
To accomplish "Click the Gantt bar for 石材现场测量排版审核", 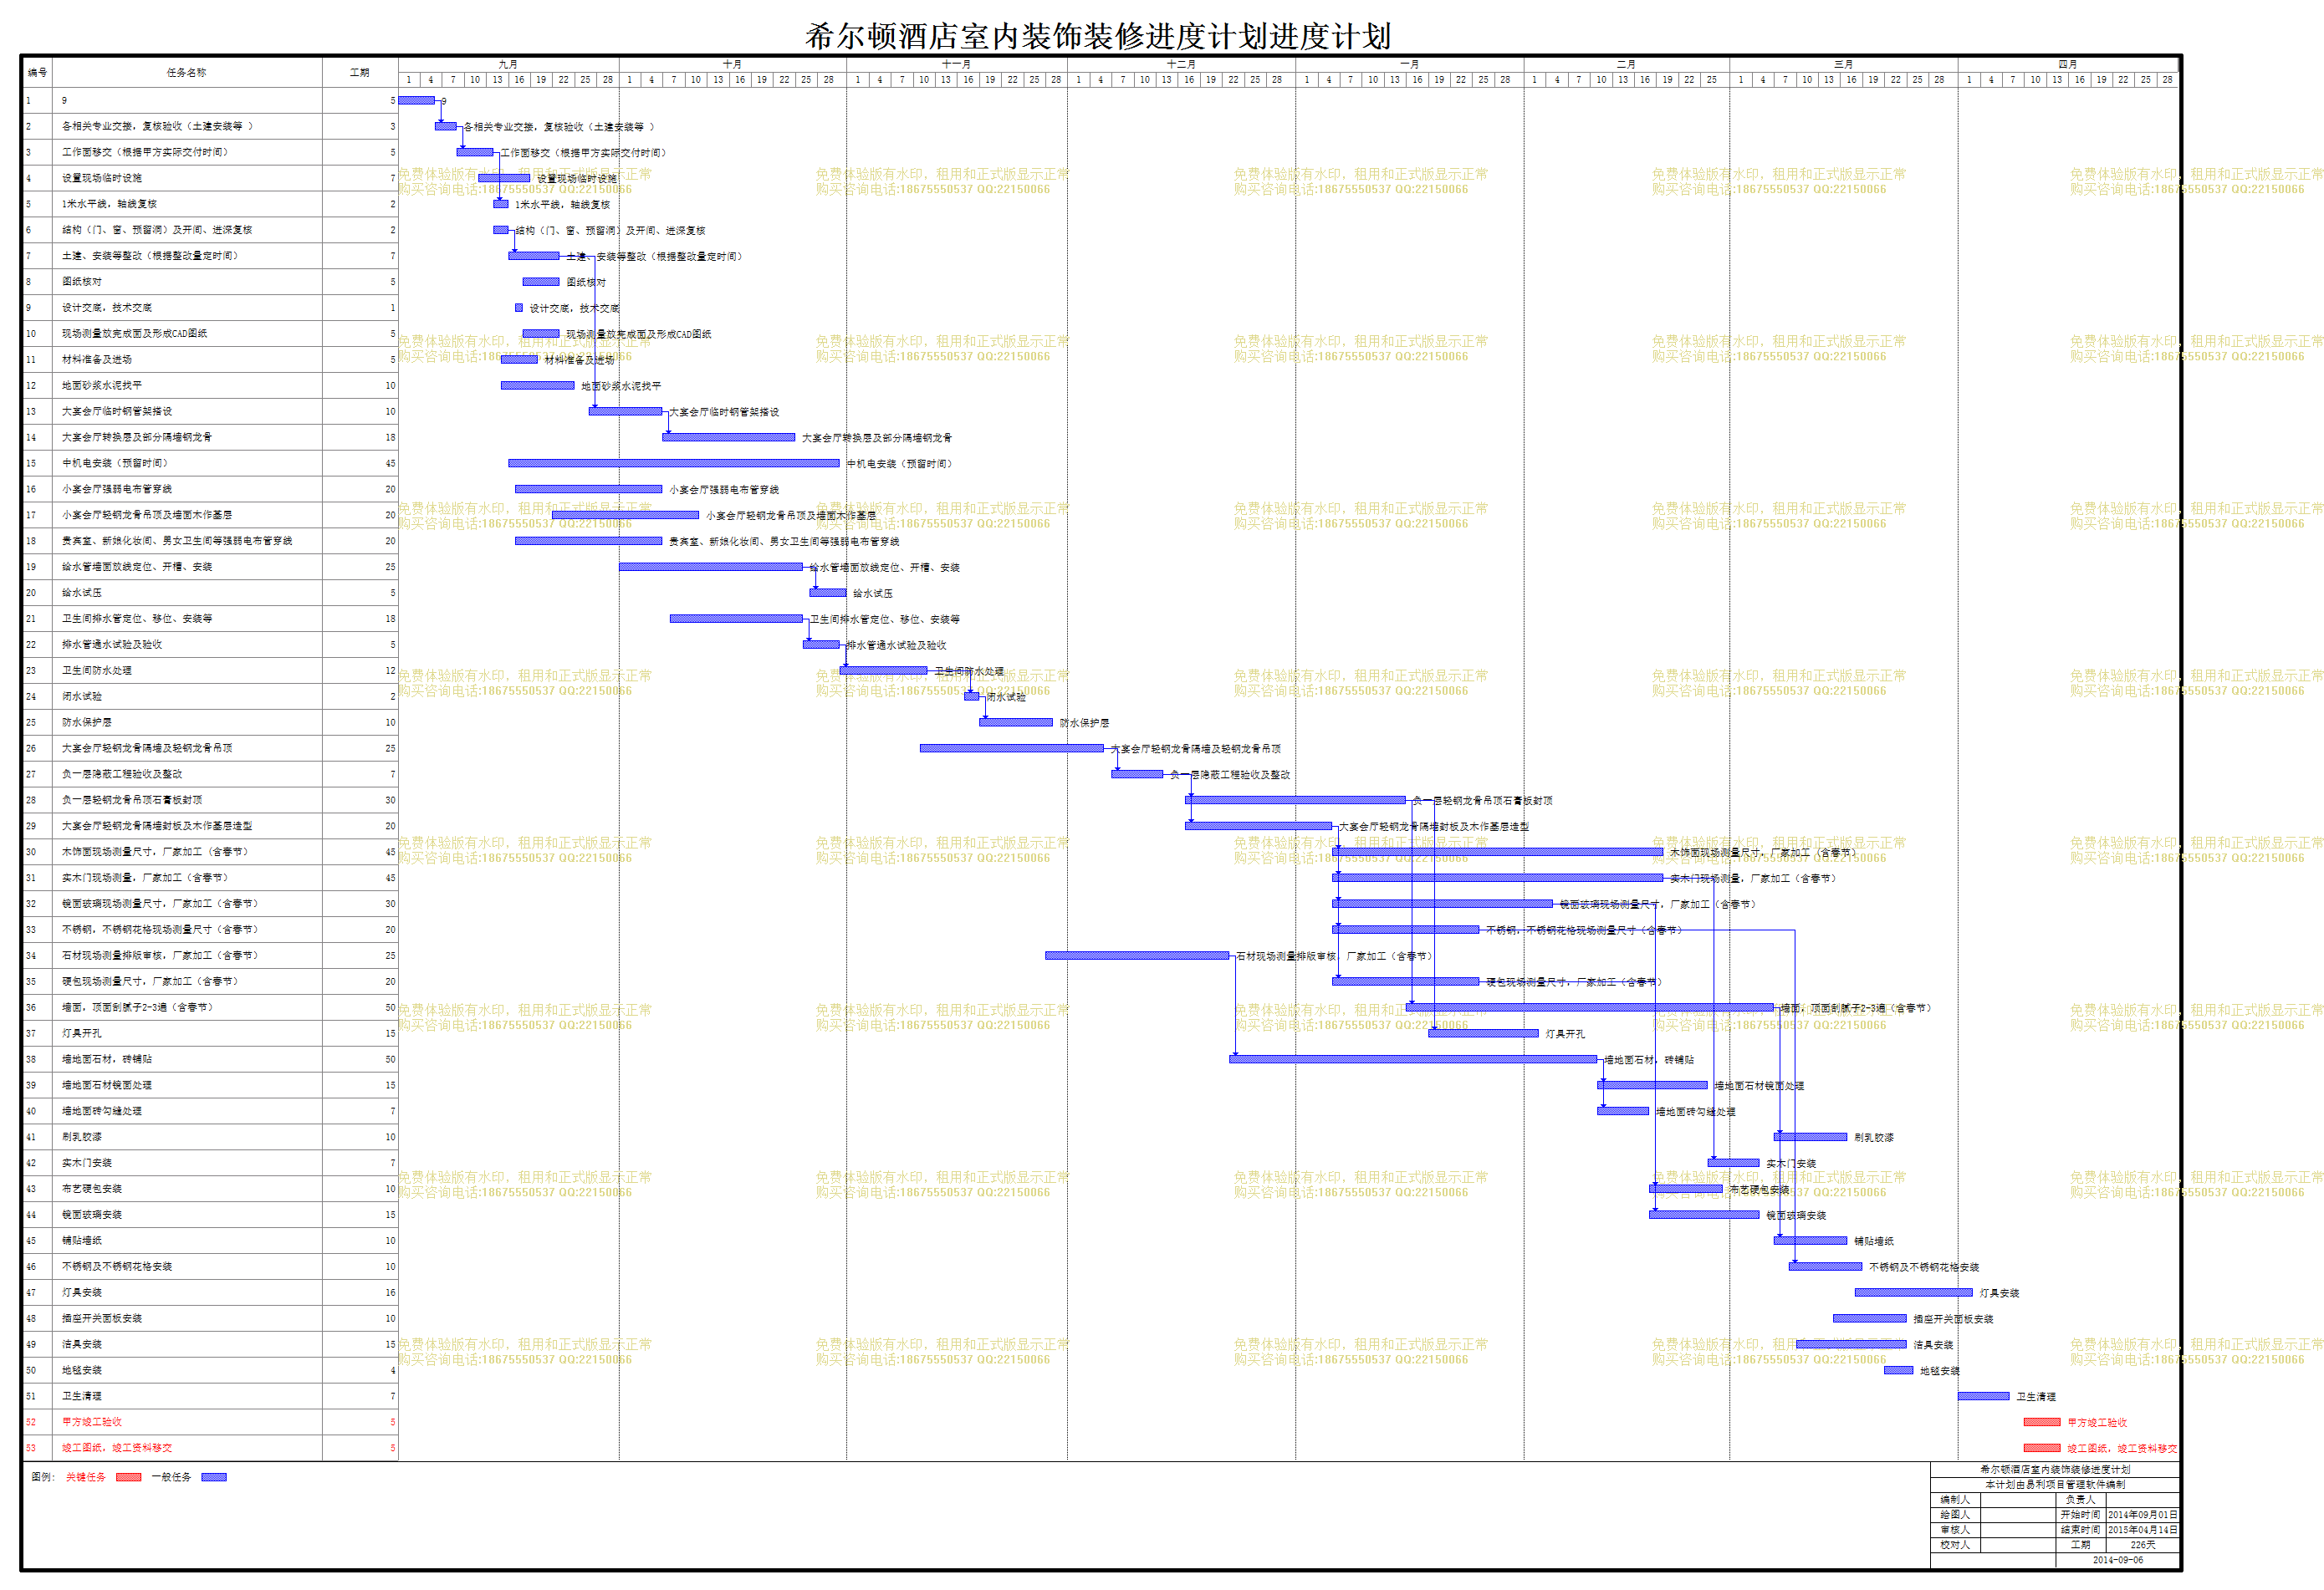I will (x=1137, y=956).
